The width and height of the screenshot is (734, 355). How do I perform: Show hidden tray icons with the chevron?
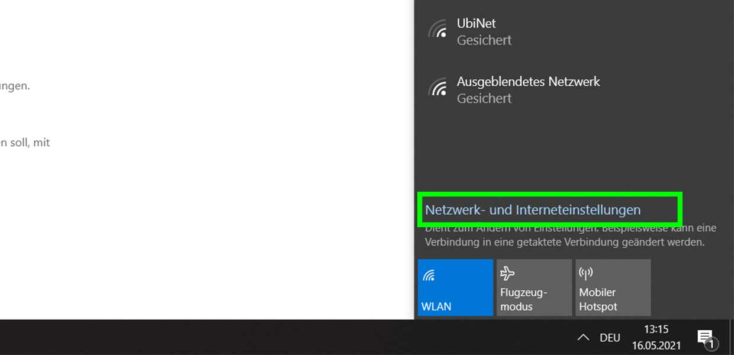[583, 337]
